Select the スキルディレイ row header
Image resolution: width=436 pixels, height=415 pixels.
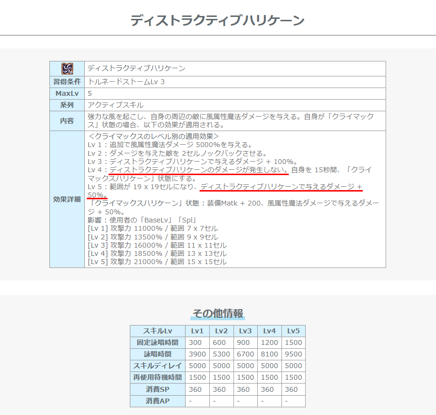point(157,366)
